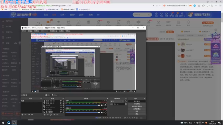Screen dimensions: 223x125
Task: Open browser icon on Windows taskbar
Action: tap(9, 122)
